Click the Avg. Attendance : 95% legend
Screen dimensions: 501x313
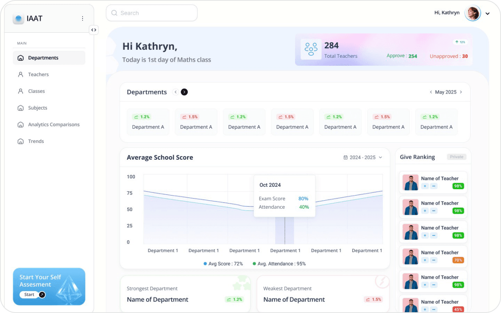tap(279, 264)
